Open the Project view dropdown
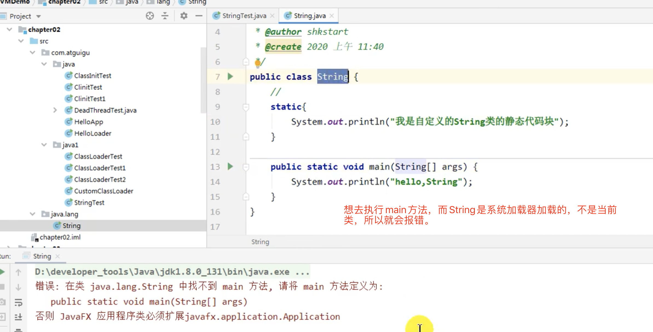653x332 pixels. pyautogui.click(x=39, y=16)
